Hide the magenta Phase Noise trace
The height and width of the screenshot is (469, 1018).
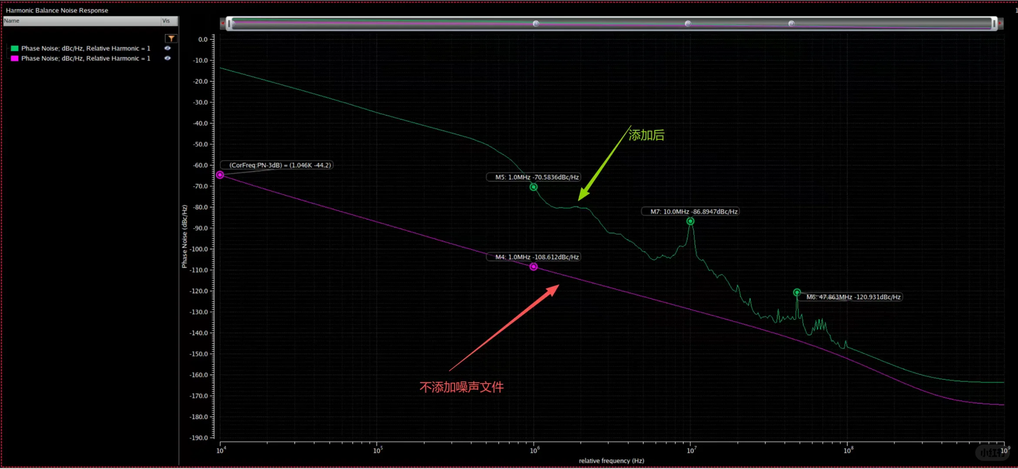tap(167, 58)
